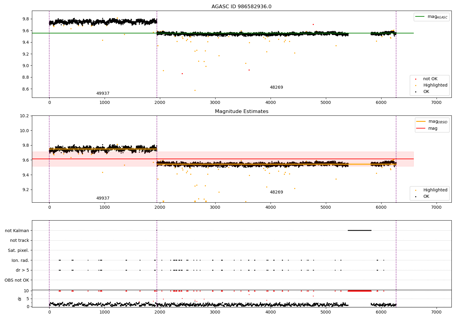The height and width of the screenshot is (319, 456).
Task: Click the 'Sat. pixel.' row label
Action: [x=19, y=250]
